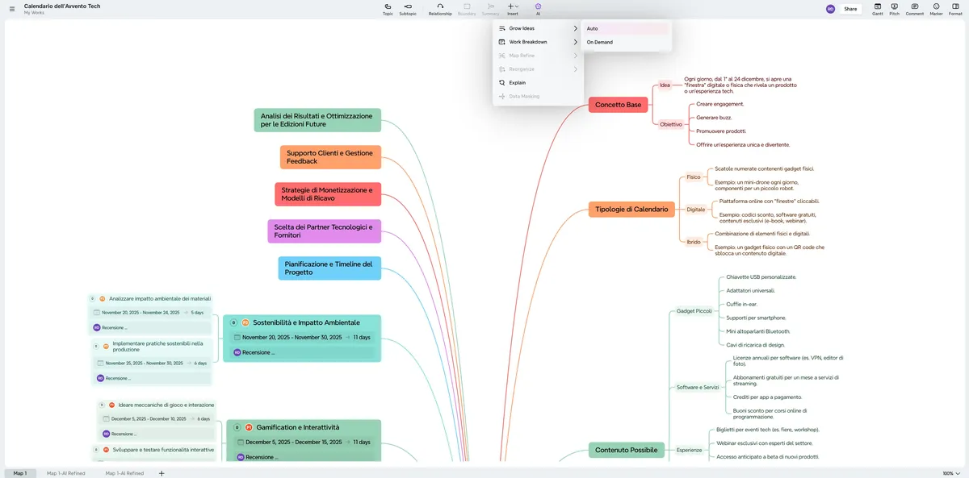Open zoom level dropdown at 100%

(952, 473)
